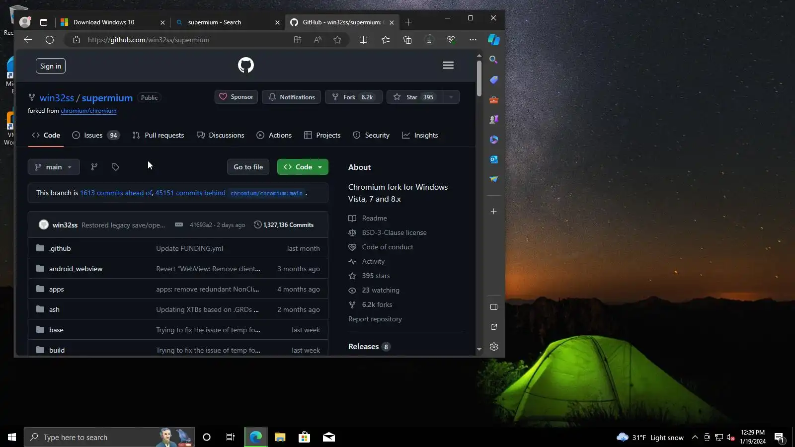
Task: Expand the latest commit message ellipsis
Action: pos(179,225)
